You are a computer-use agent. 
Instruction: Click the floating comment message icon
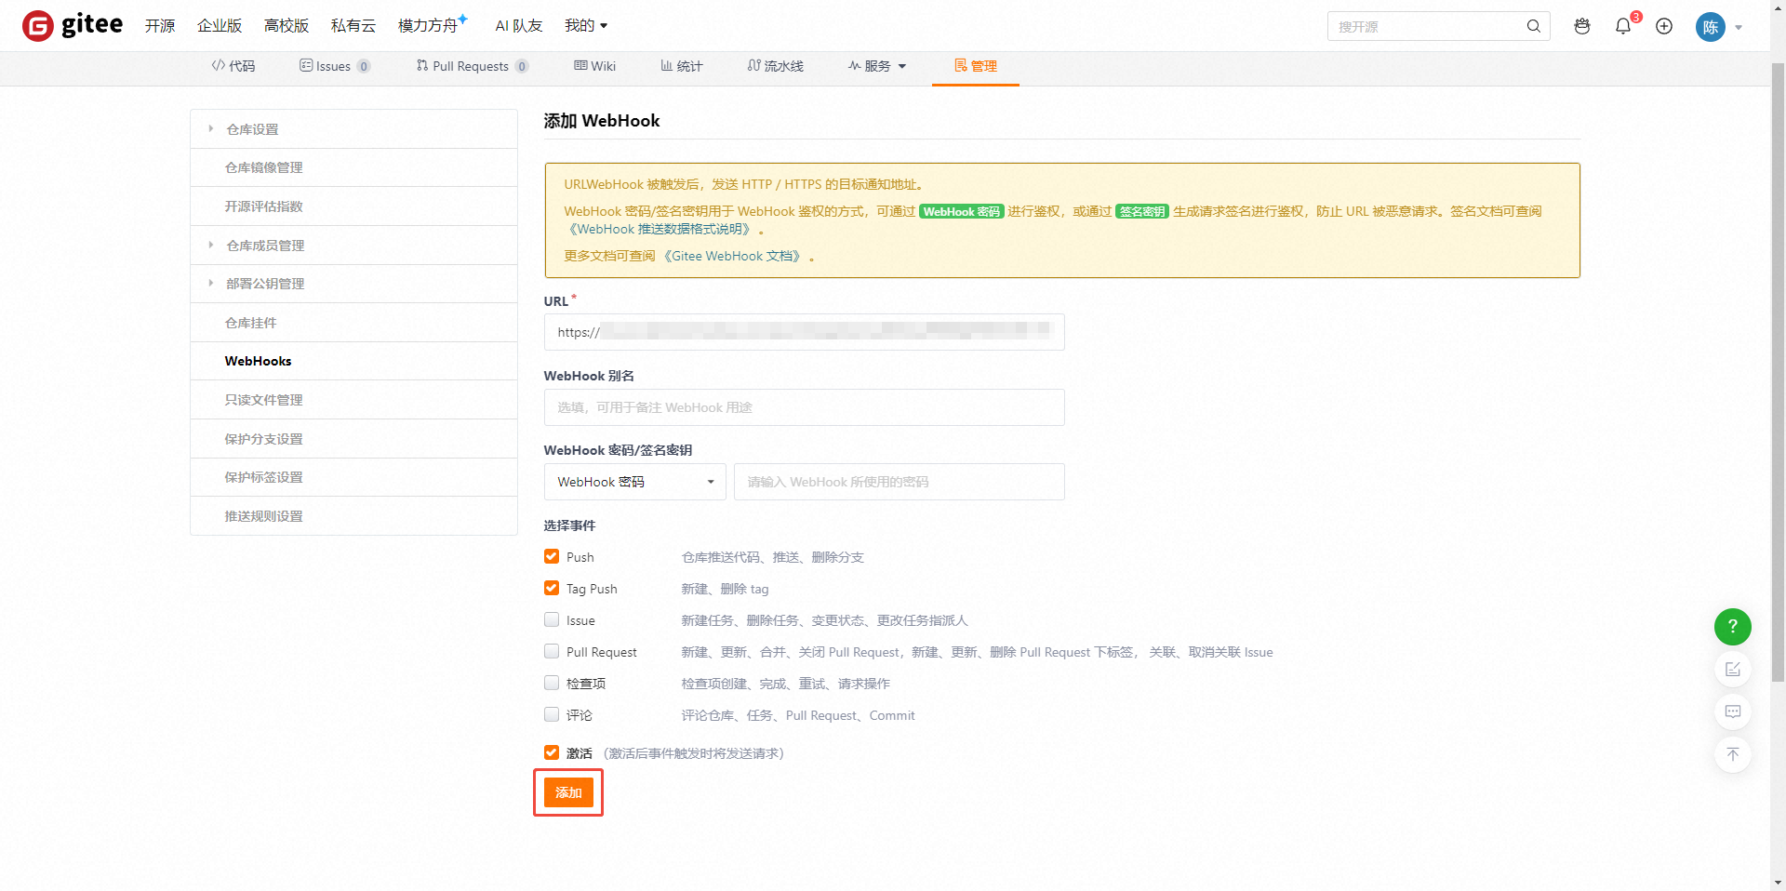(x=1732, y=711)
